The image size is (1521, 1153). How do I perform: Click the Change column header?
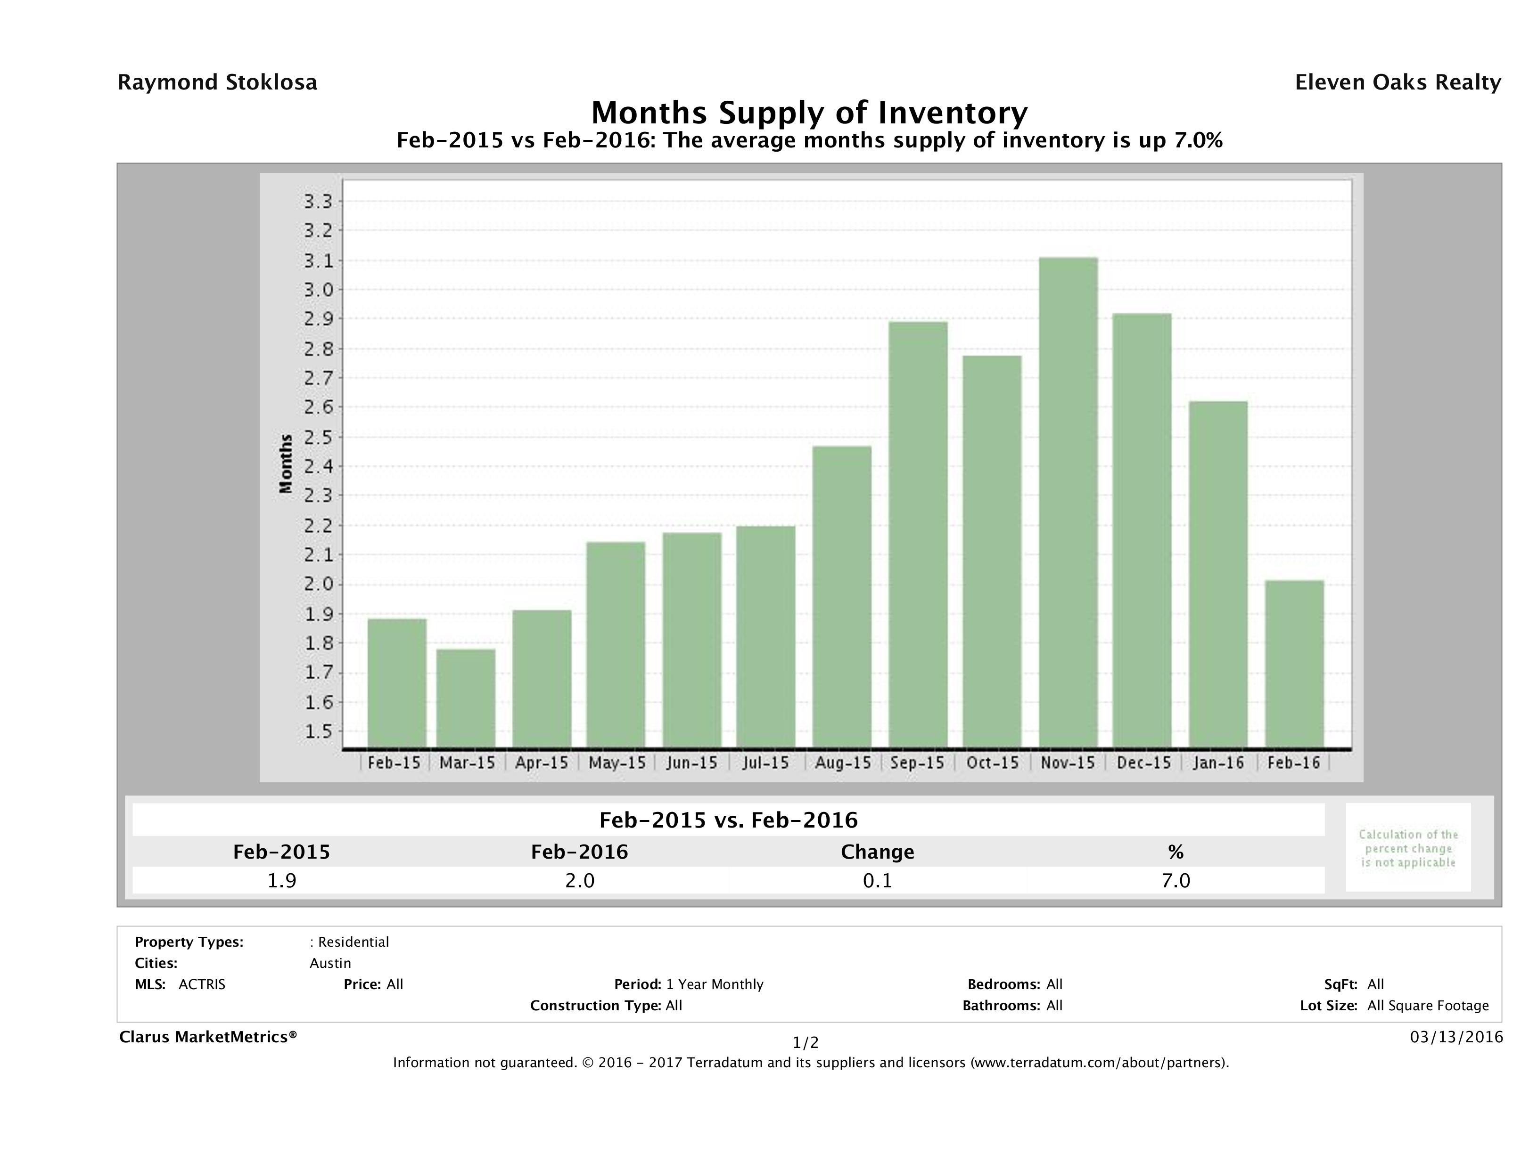pyautogui.click(x=877, y=852)
